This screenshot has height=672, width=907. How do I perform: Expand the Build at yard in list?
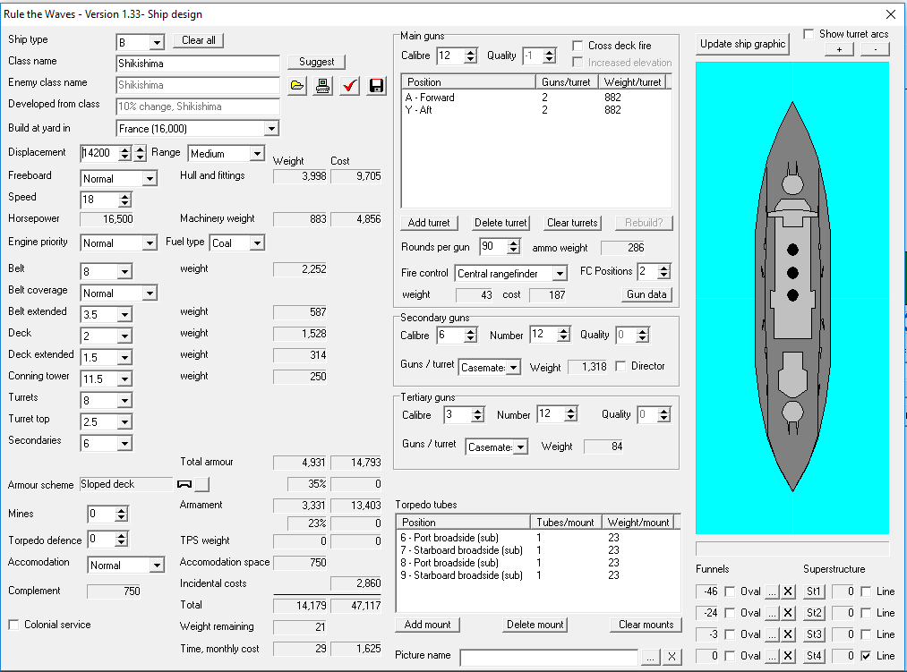pos(271,128)
